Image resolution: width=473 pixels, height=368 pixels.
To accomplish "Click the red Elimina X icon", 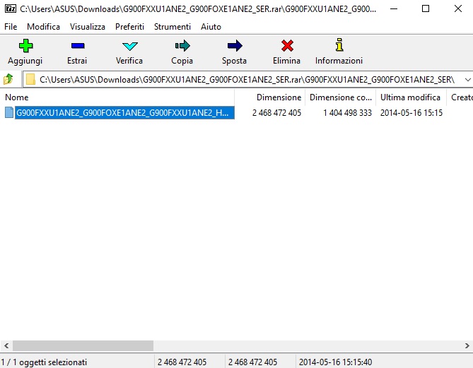I will (287, 46).
